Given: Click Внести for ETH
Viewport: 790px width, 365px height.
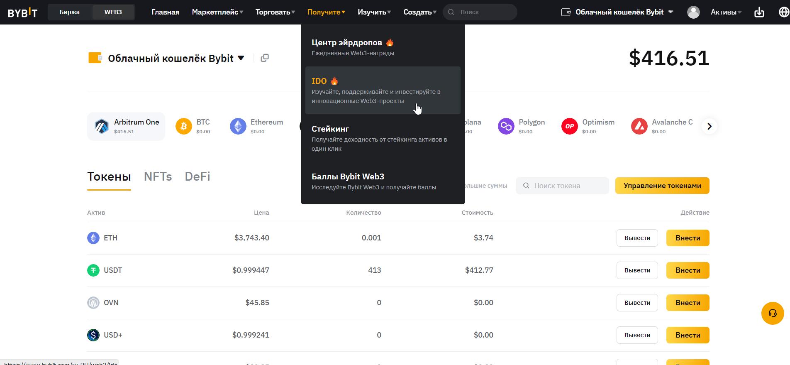Looking at the screenshot, I should [x=688, y=238].
